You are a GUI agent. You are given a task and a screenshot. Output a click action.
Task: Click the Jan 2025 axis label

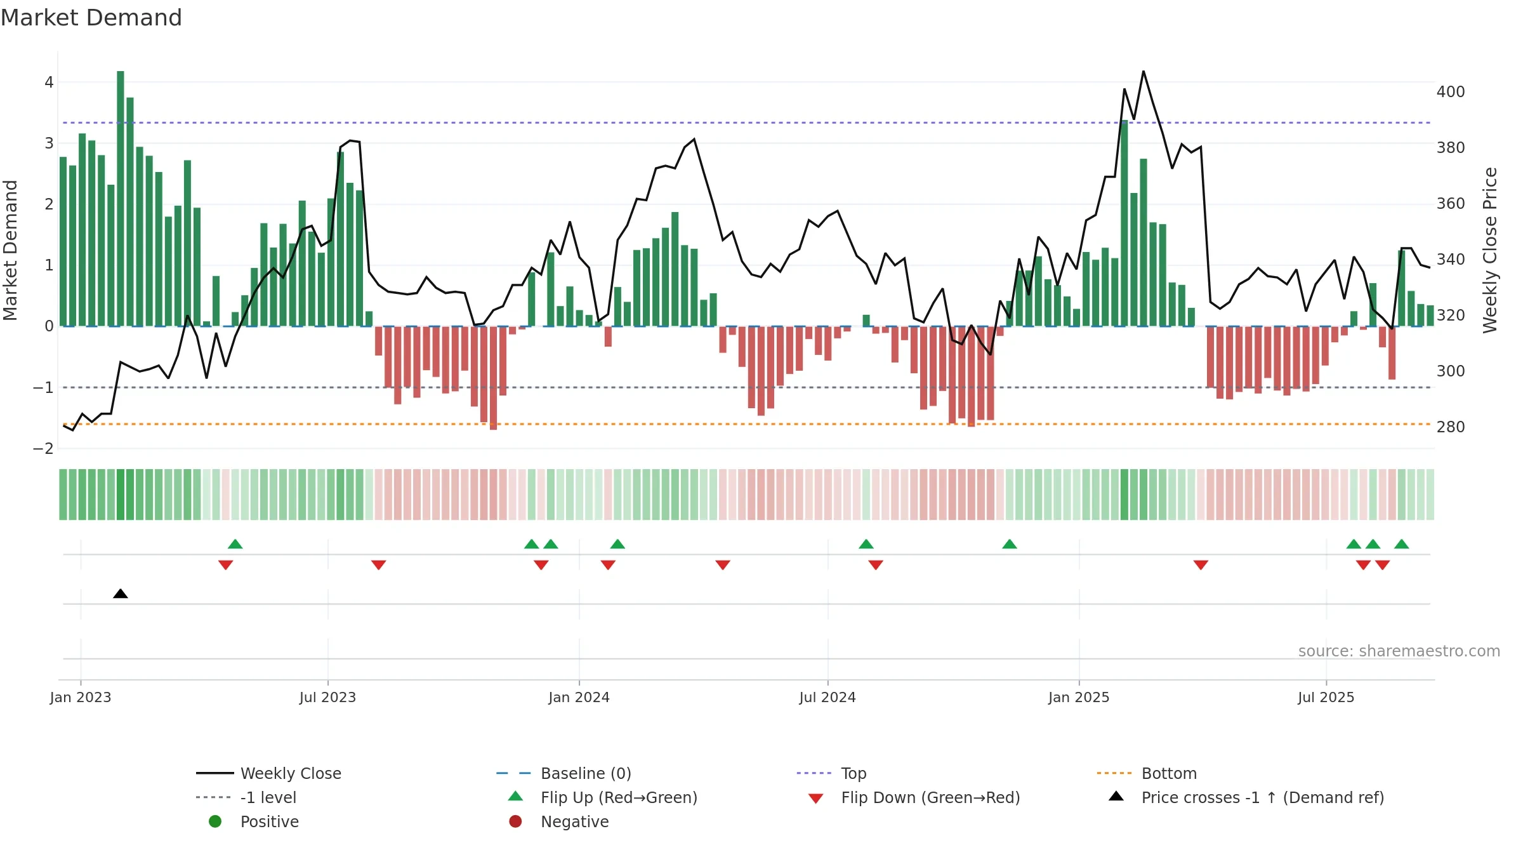1079,698
